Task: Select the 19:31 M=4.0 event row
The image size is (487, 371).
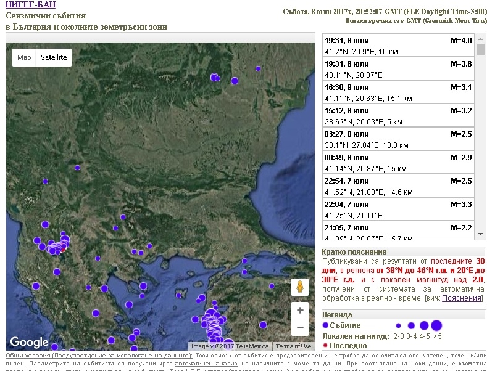Action: click(398, 45)
